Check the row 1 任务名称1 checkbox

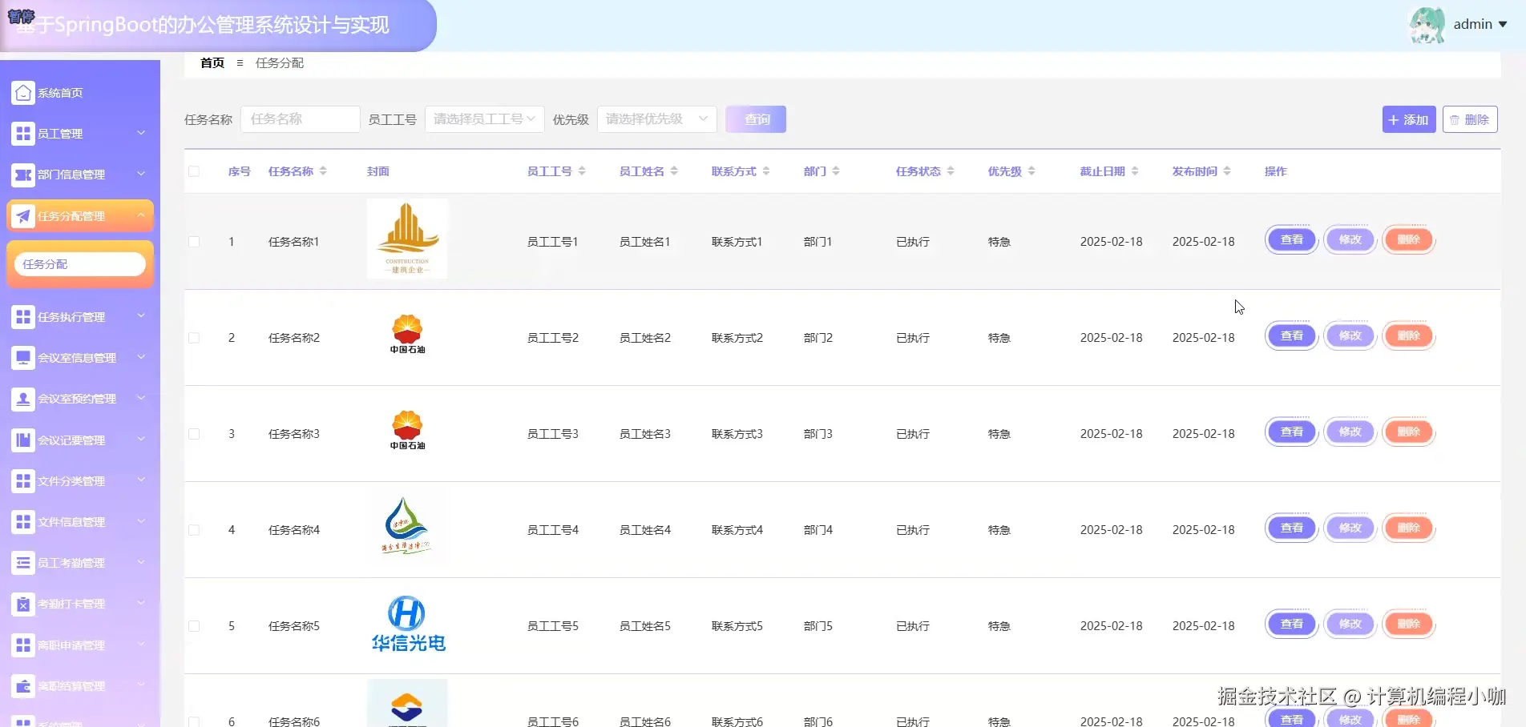tap(194, 242)
